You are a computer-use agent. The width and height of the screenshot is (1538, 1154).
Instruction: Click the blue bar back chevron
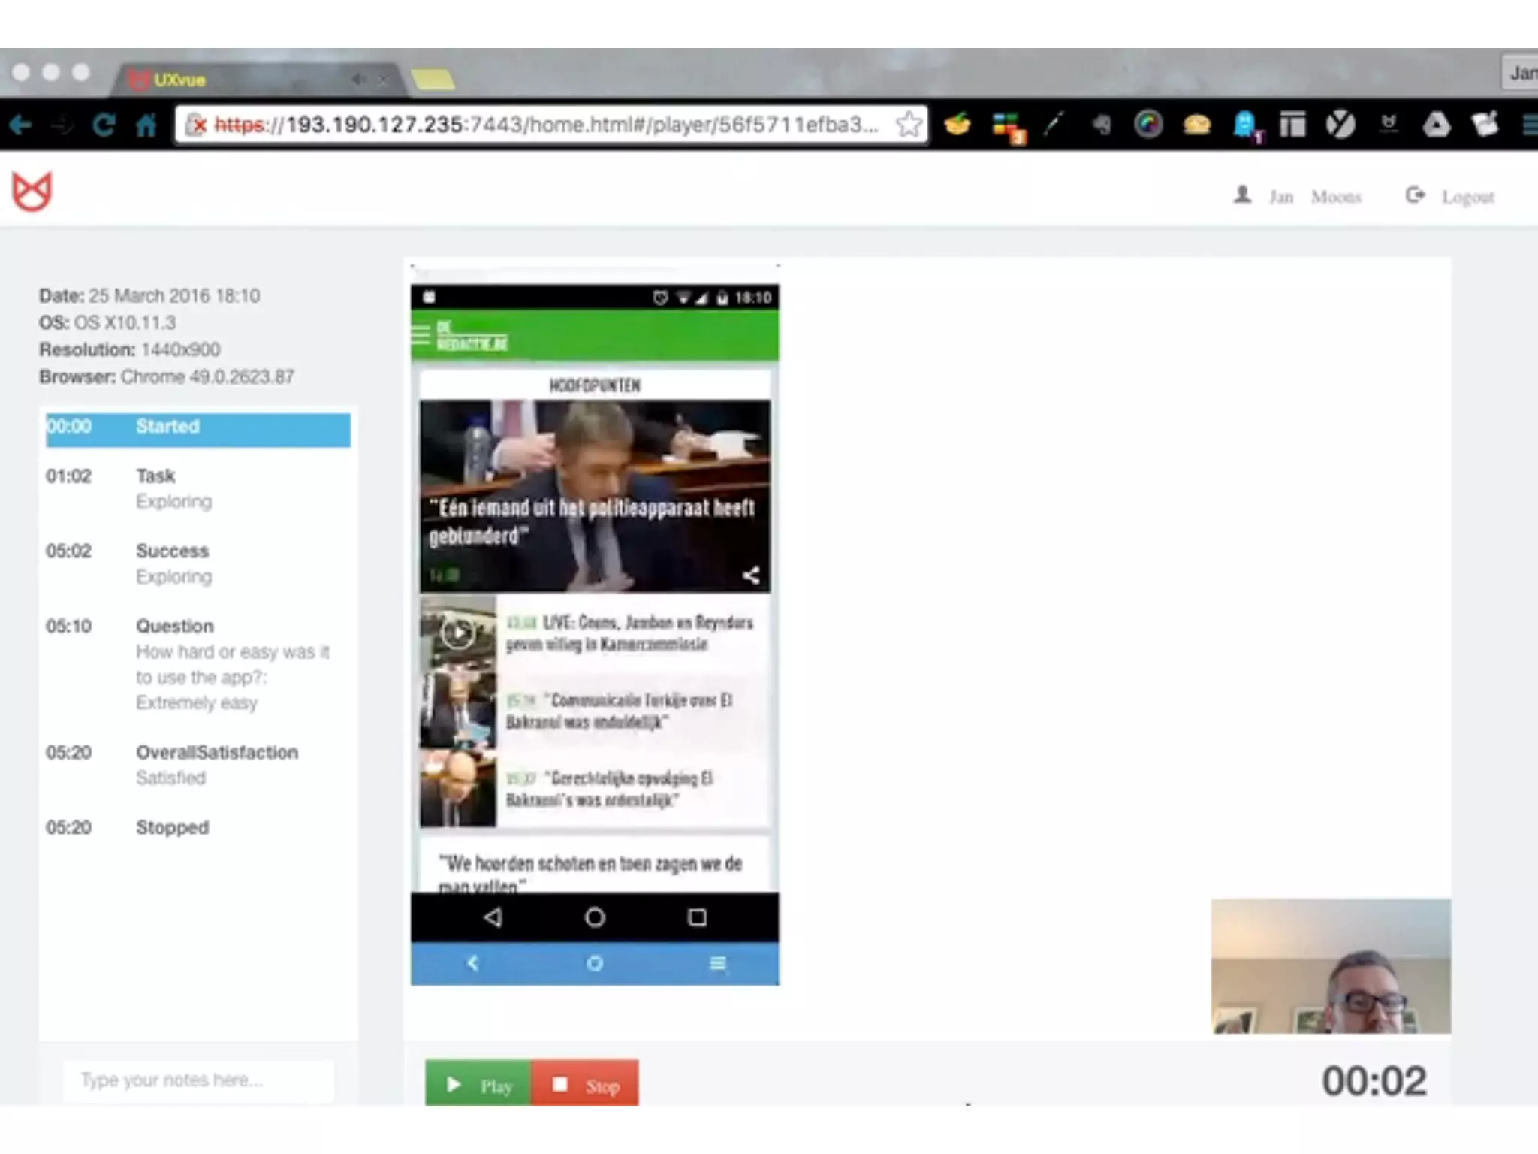click(x=472, y=963)
